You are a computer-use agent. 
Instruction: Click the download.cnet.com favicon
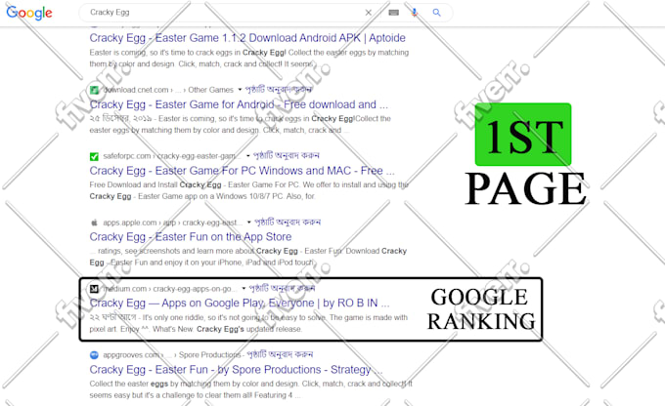pos(94,90)
